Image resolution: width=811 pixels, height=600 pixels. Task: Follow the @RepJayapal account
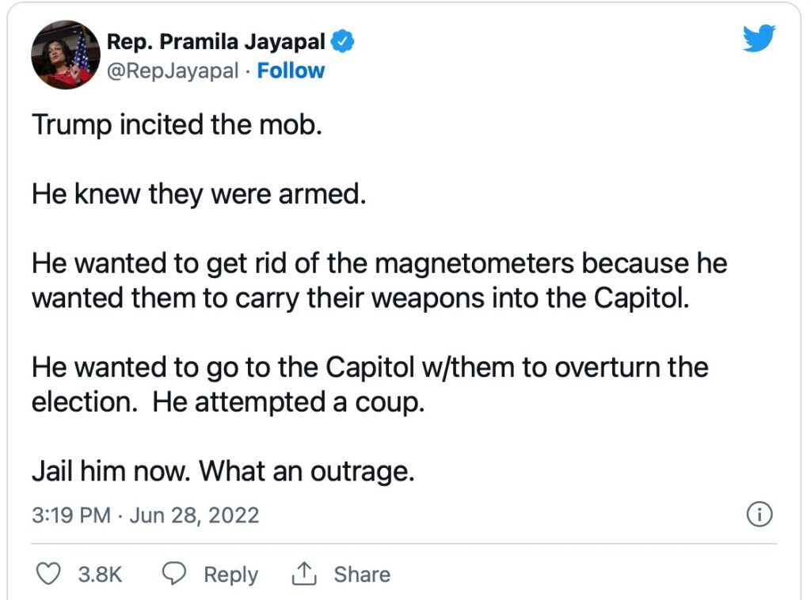tap(291, 70)
